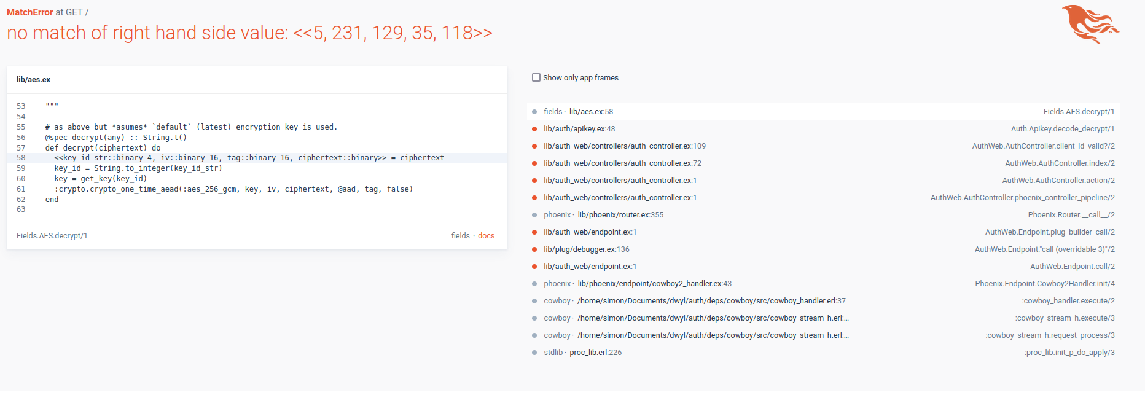Viewport: 1145px width, 395px height.
Task: Enable the 'Show only app frames' checkbox
Action: pos(536,77)
